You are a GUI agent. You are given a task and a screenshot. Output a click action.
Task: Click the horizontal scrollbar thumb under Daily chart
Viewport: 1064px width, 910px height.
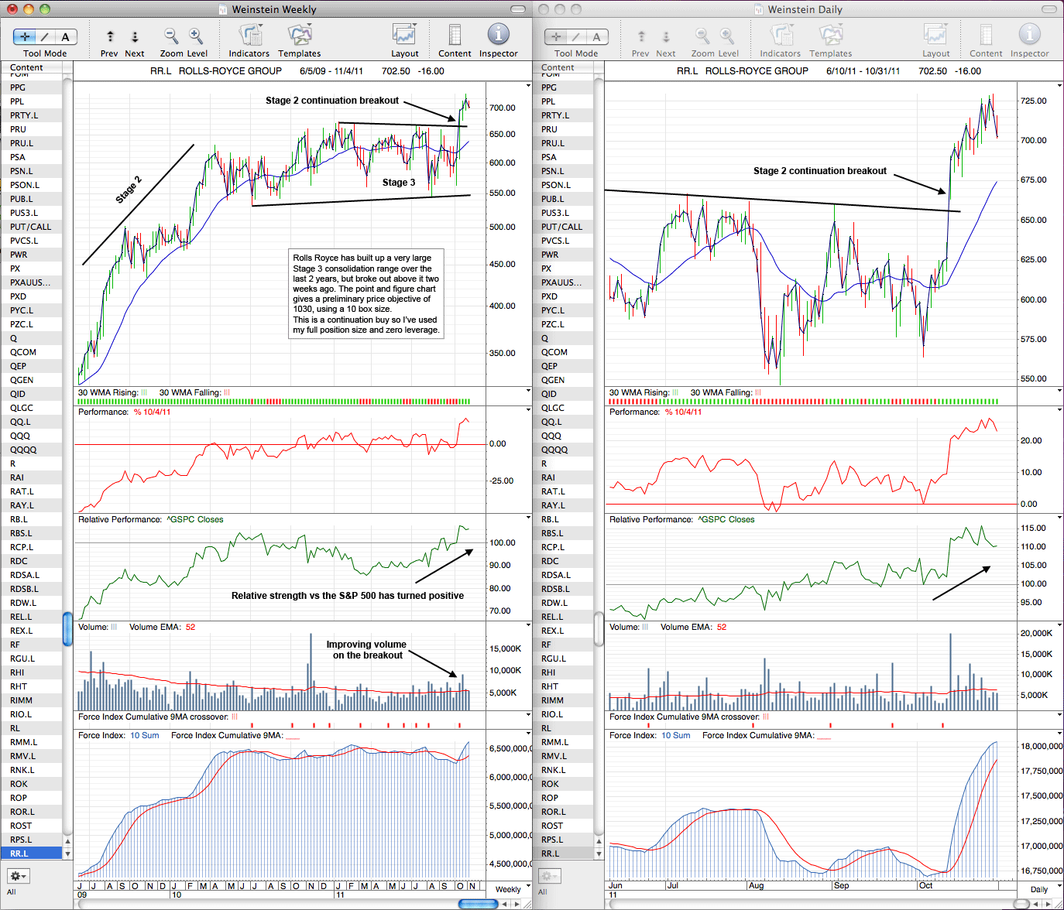pyautogui.click(x=1022, y=904)
